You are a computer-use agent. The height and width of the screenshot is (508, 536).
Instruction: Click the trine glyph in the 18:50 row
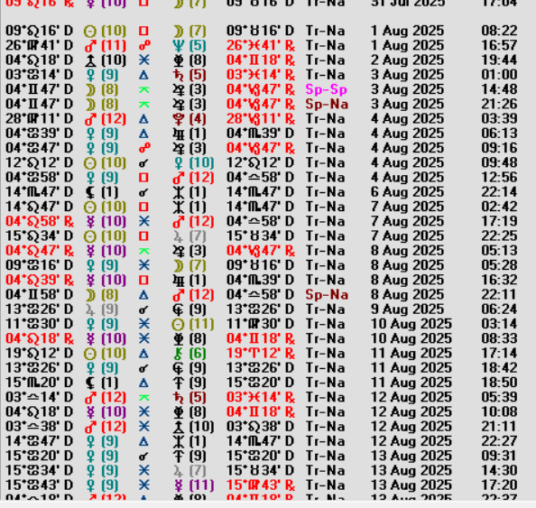click(143, 383)
